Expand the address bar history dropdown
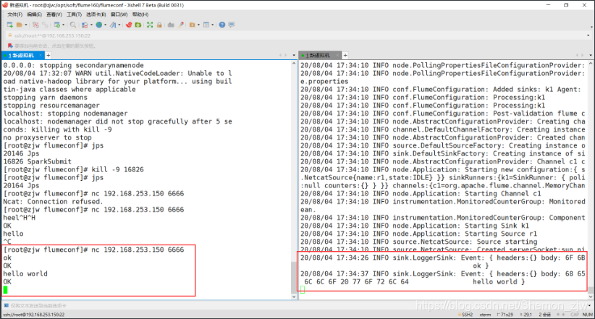This screenshot has width=595, height=319. click(x=588, y=35)
